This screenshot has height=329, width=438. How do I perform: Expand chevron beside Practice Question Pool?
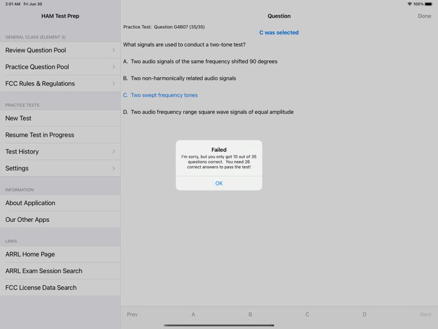(x=113, y=67)
